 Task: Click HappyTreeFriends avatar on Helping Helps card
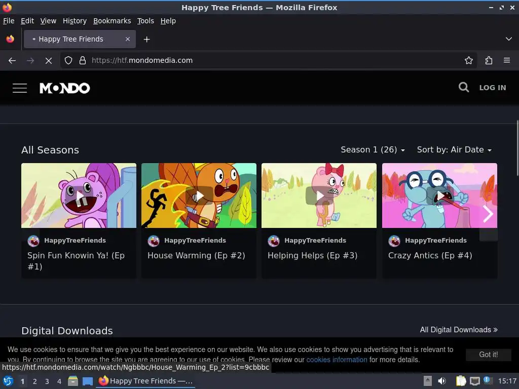coord(274,241)
